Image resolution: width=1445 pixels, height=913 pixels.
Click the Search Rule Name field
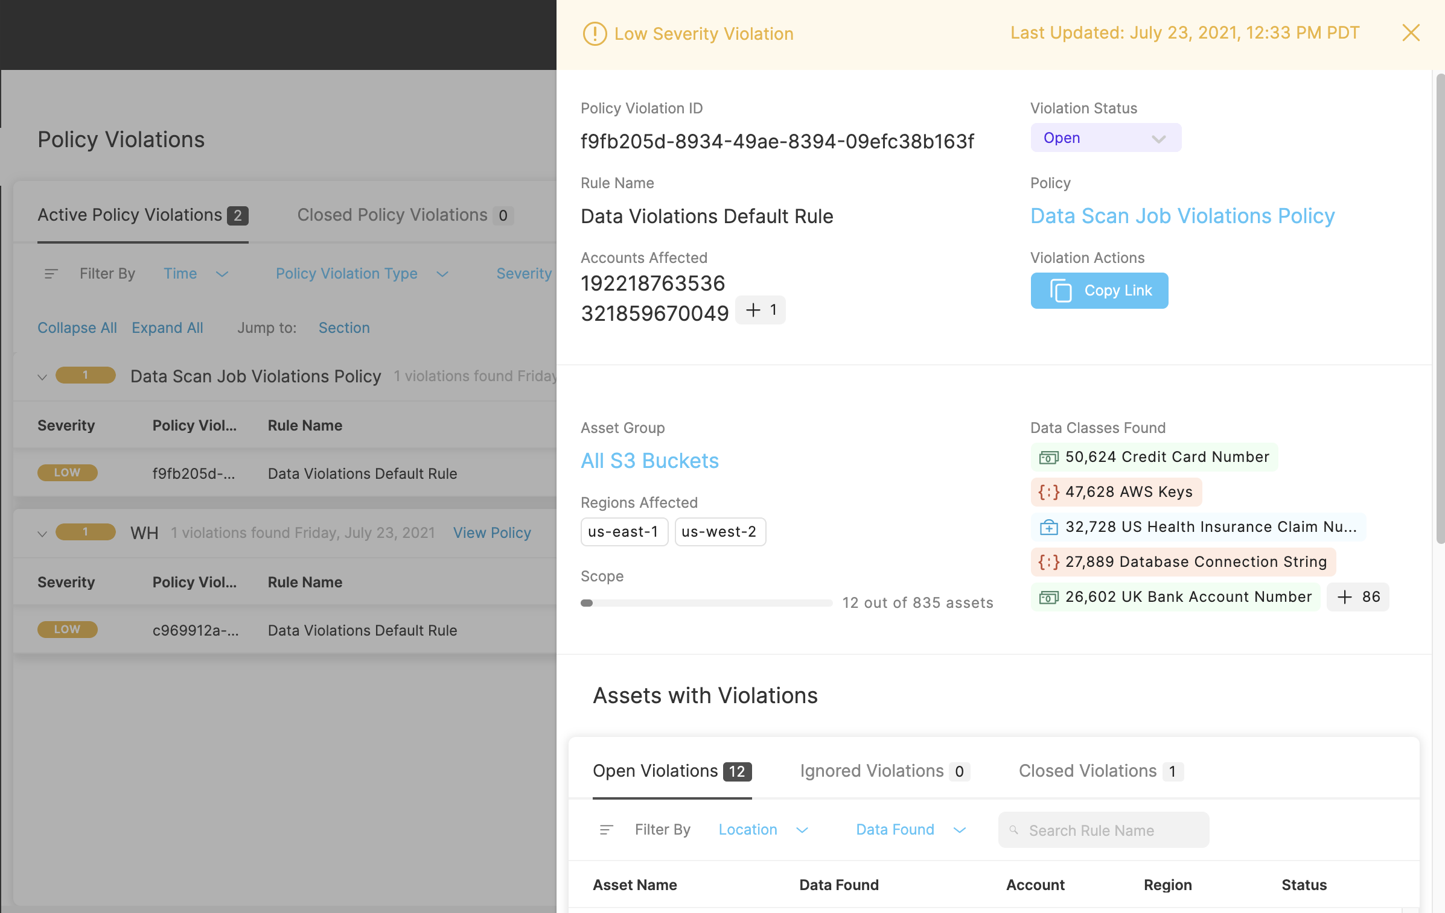tap(1103, 830)
